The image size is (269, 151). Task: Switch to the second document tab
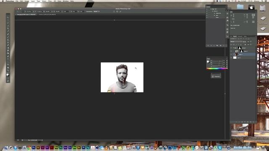pos(47,15)
